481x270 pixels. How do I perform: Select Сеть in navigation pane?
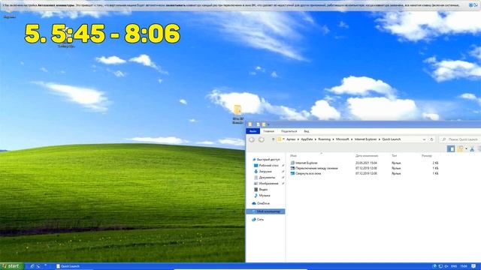258,220
